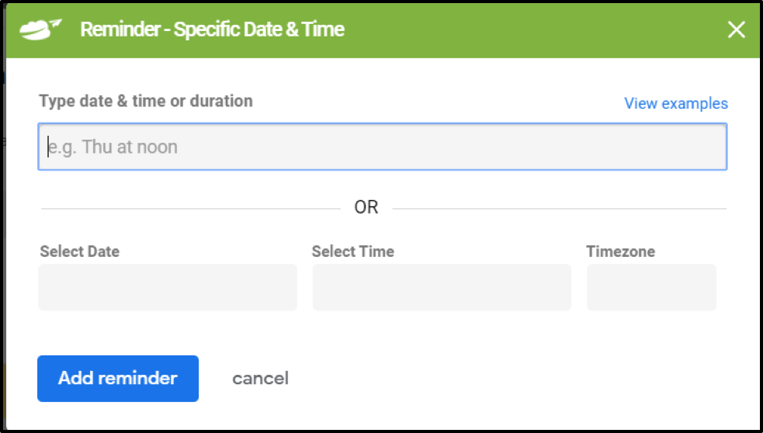Click the 'OR' separator text
Screen dimensions: 763x433
point(366,207)
